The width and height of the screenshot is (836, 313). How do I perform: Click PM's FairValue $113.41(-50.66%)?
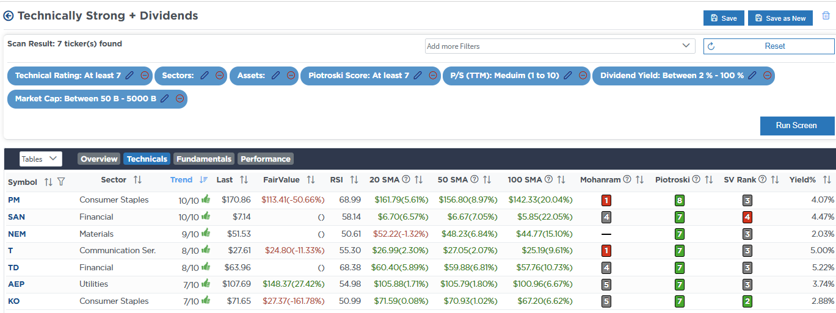click(293, 200)
